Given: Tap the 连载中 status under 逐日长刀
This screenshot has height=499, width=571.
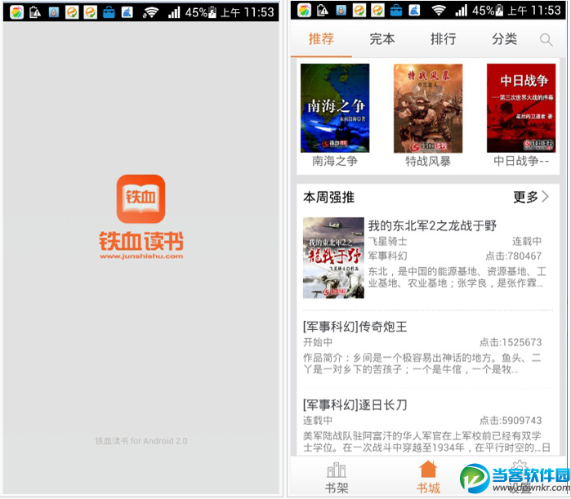Looking at the screenshot, I should click(x=318, y=421).
